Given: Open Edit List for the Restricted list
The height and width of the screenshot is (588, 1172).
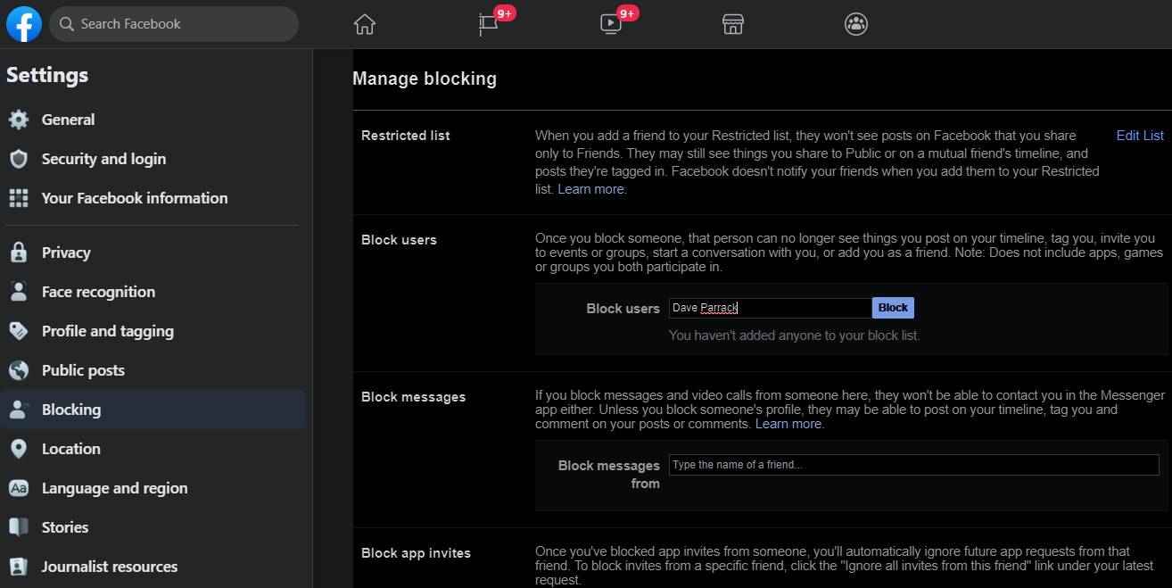Looking at the screenshot, I should tap(1139, 135).
